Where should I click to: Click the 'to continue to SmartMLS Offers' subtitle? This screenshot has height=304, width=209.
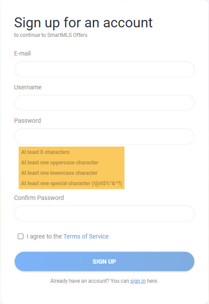tap(51, 35)
